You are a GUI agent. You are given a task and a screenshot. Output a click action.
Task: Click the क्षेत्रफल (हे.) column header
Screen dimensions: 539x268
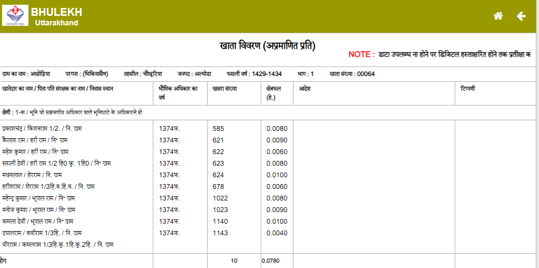pos(273,93)
